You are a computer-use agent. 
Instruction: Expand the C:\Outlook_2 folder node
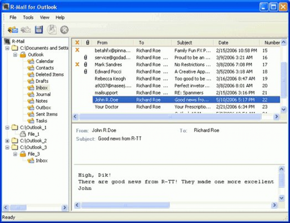coord(7,141)
